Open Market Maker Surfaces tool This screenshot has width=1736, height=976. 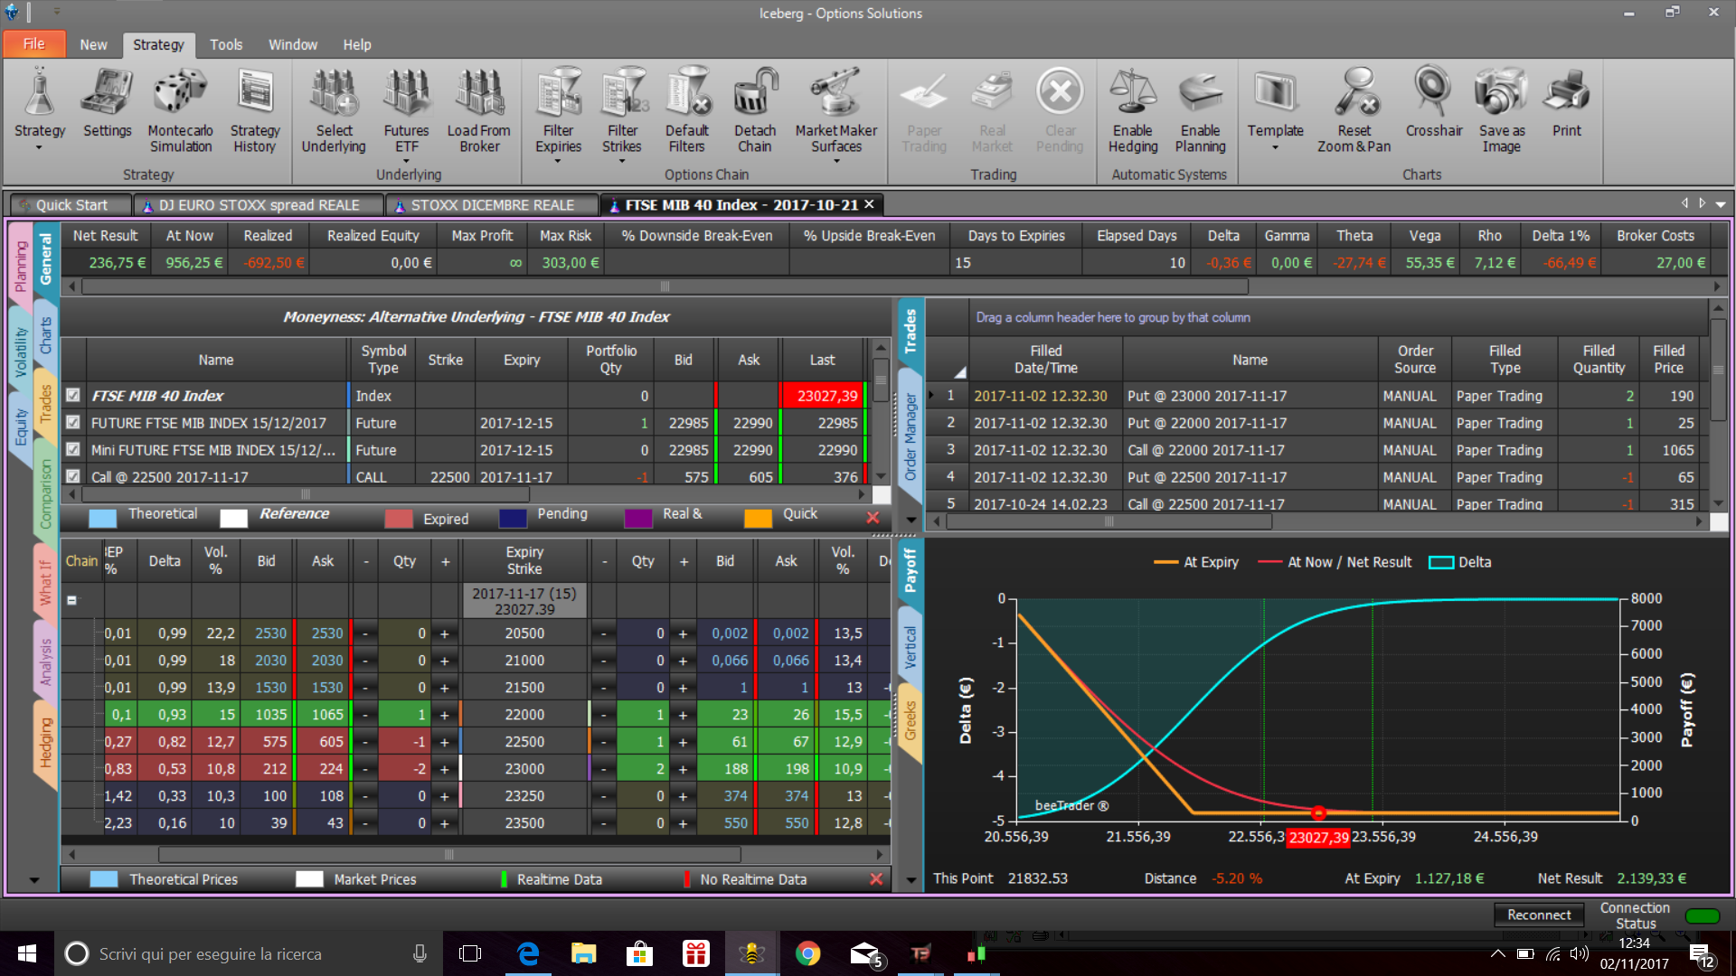835,113
